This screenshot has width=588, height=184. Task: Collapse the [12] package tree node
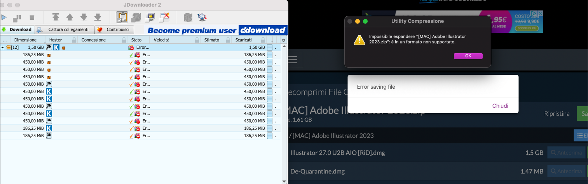coord(3,47)
